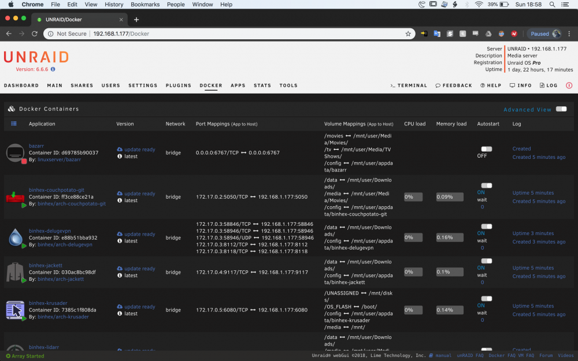Toggle autostart for binhex-delugevpn
Viewport: 578px width, 361px height.
[x=486, y=226]
